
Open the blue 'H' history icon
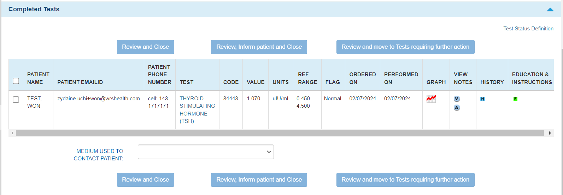click(x=482, y=99)
